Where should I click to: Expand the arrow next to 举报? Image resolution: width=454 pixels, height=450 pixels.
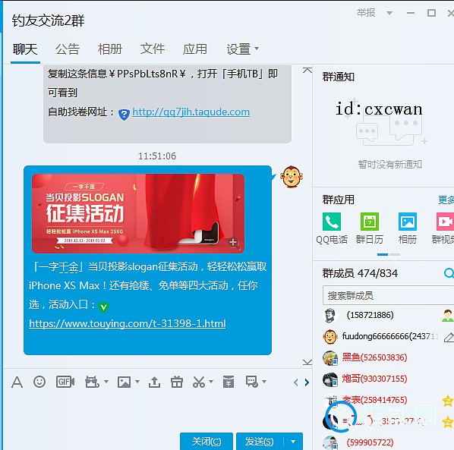coord(389,13)
